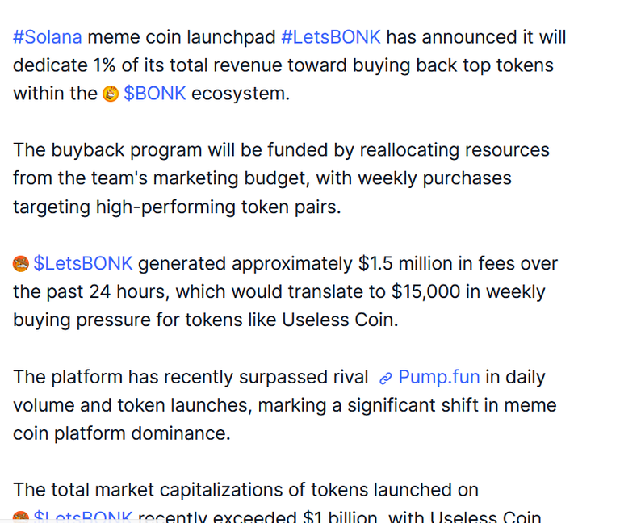
Task: Click 'The platform has recently surpassed rival' text
Action: pyautogui.click(x=191, y=377)
